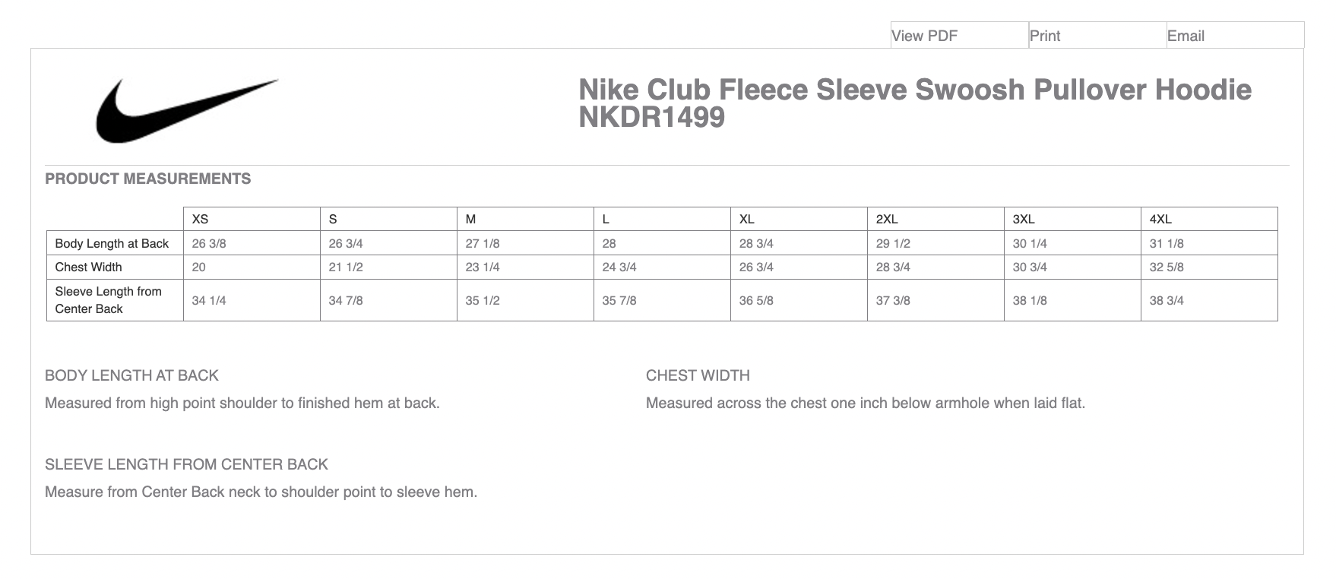Select the 4XL size column header

point(1160,219)
